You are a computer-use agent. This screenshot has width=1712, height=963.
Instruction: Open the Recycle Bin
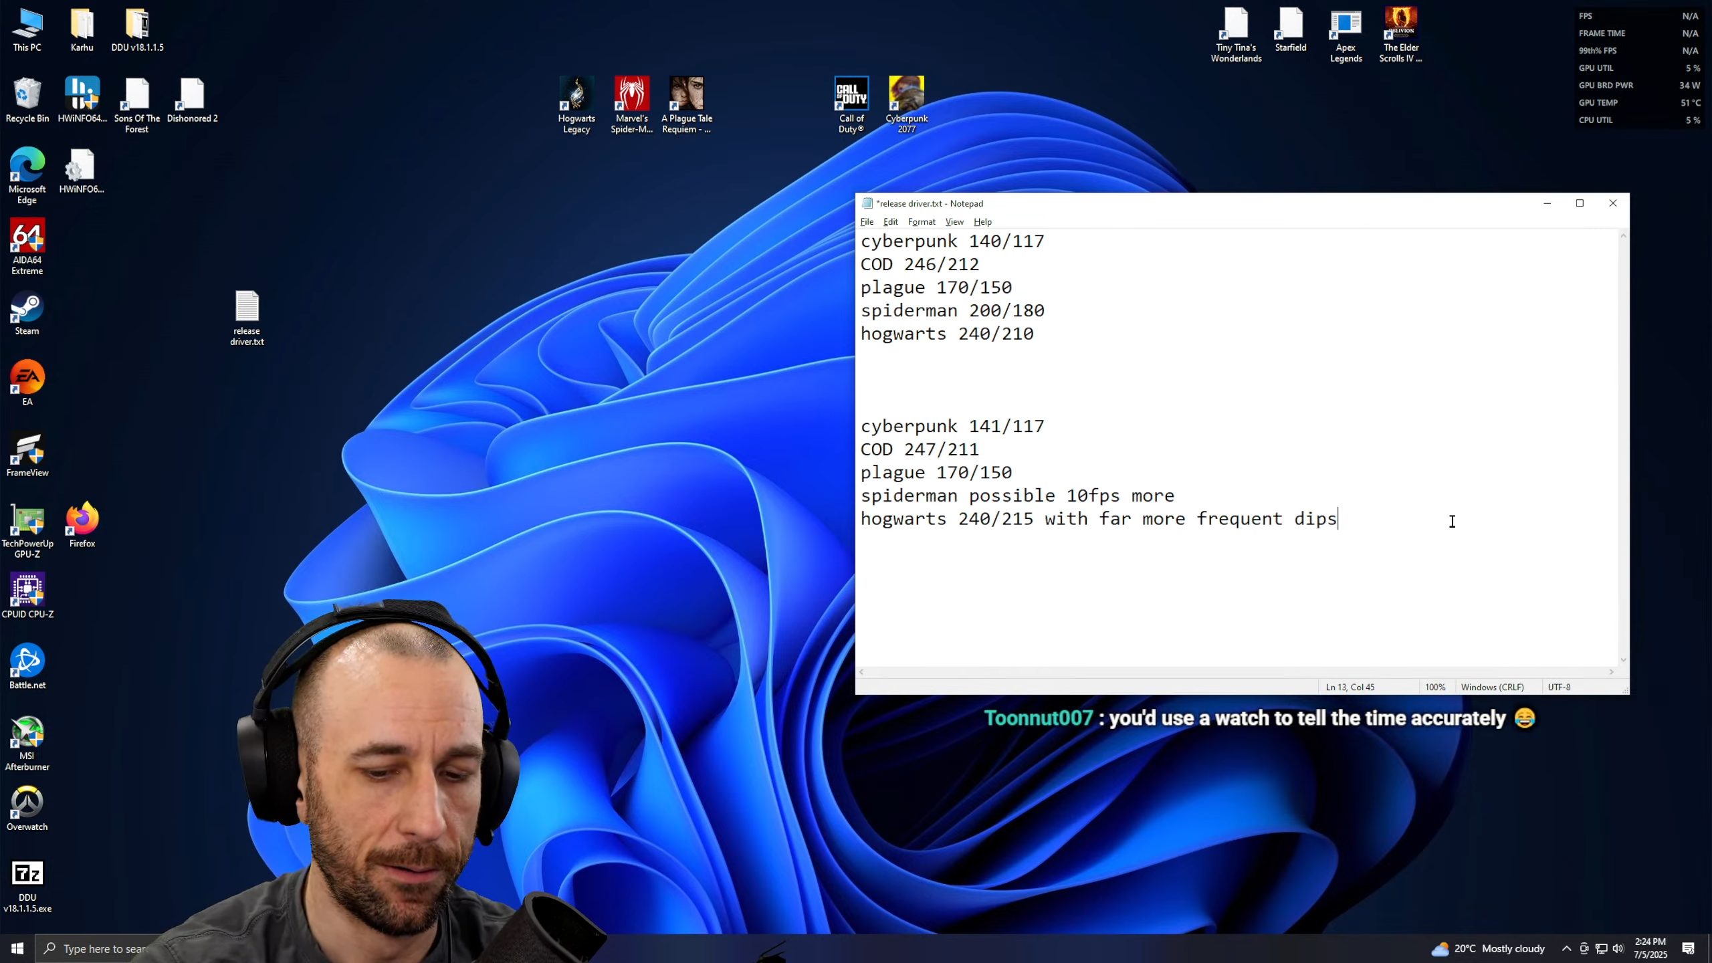click(x=27, y=100)
